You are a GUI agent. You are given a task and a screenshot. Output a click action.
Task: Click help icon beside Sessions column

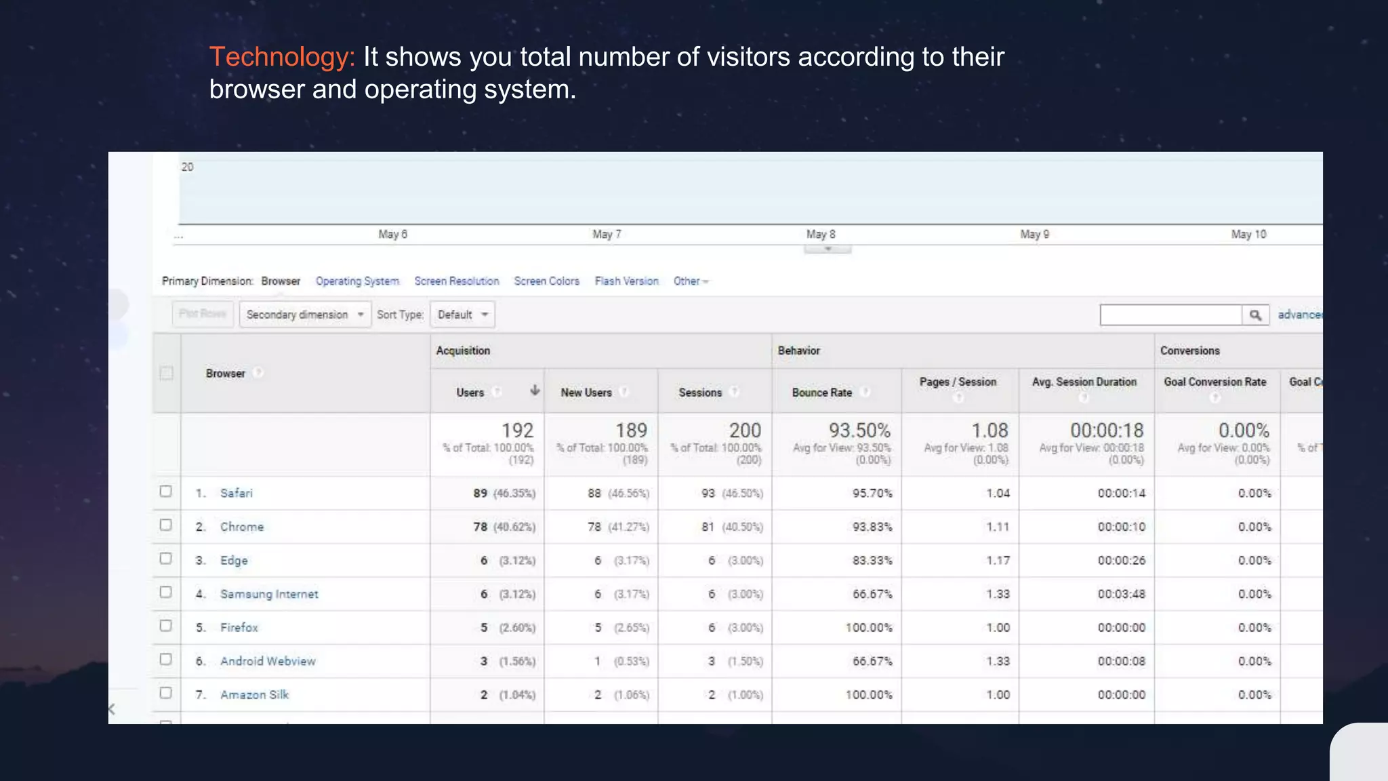[734, 392]
